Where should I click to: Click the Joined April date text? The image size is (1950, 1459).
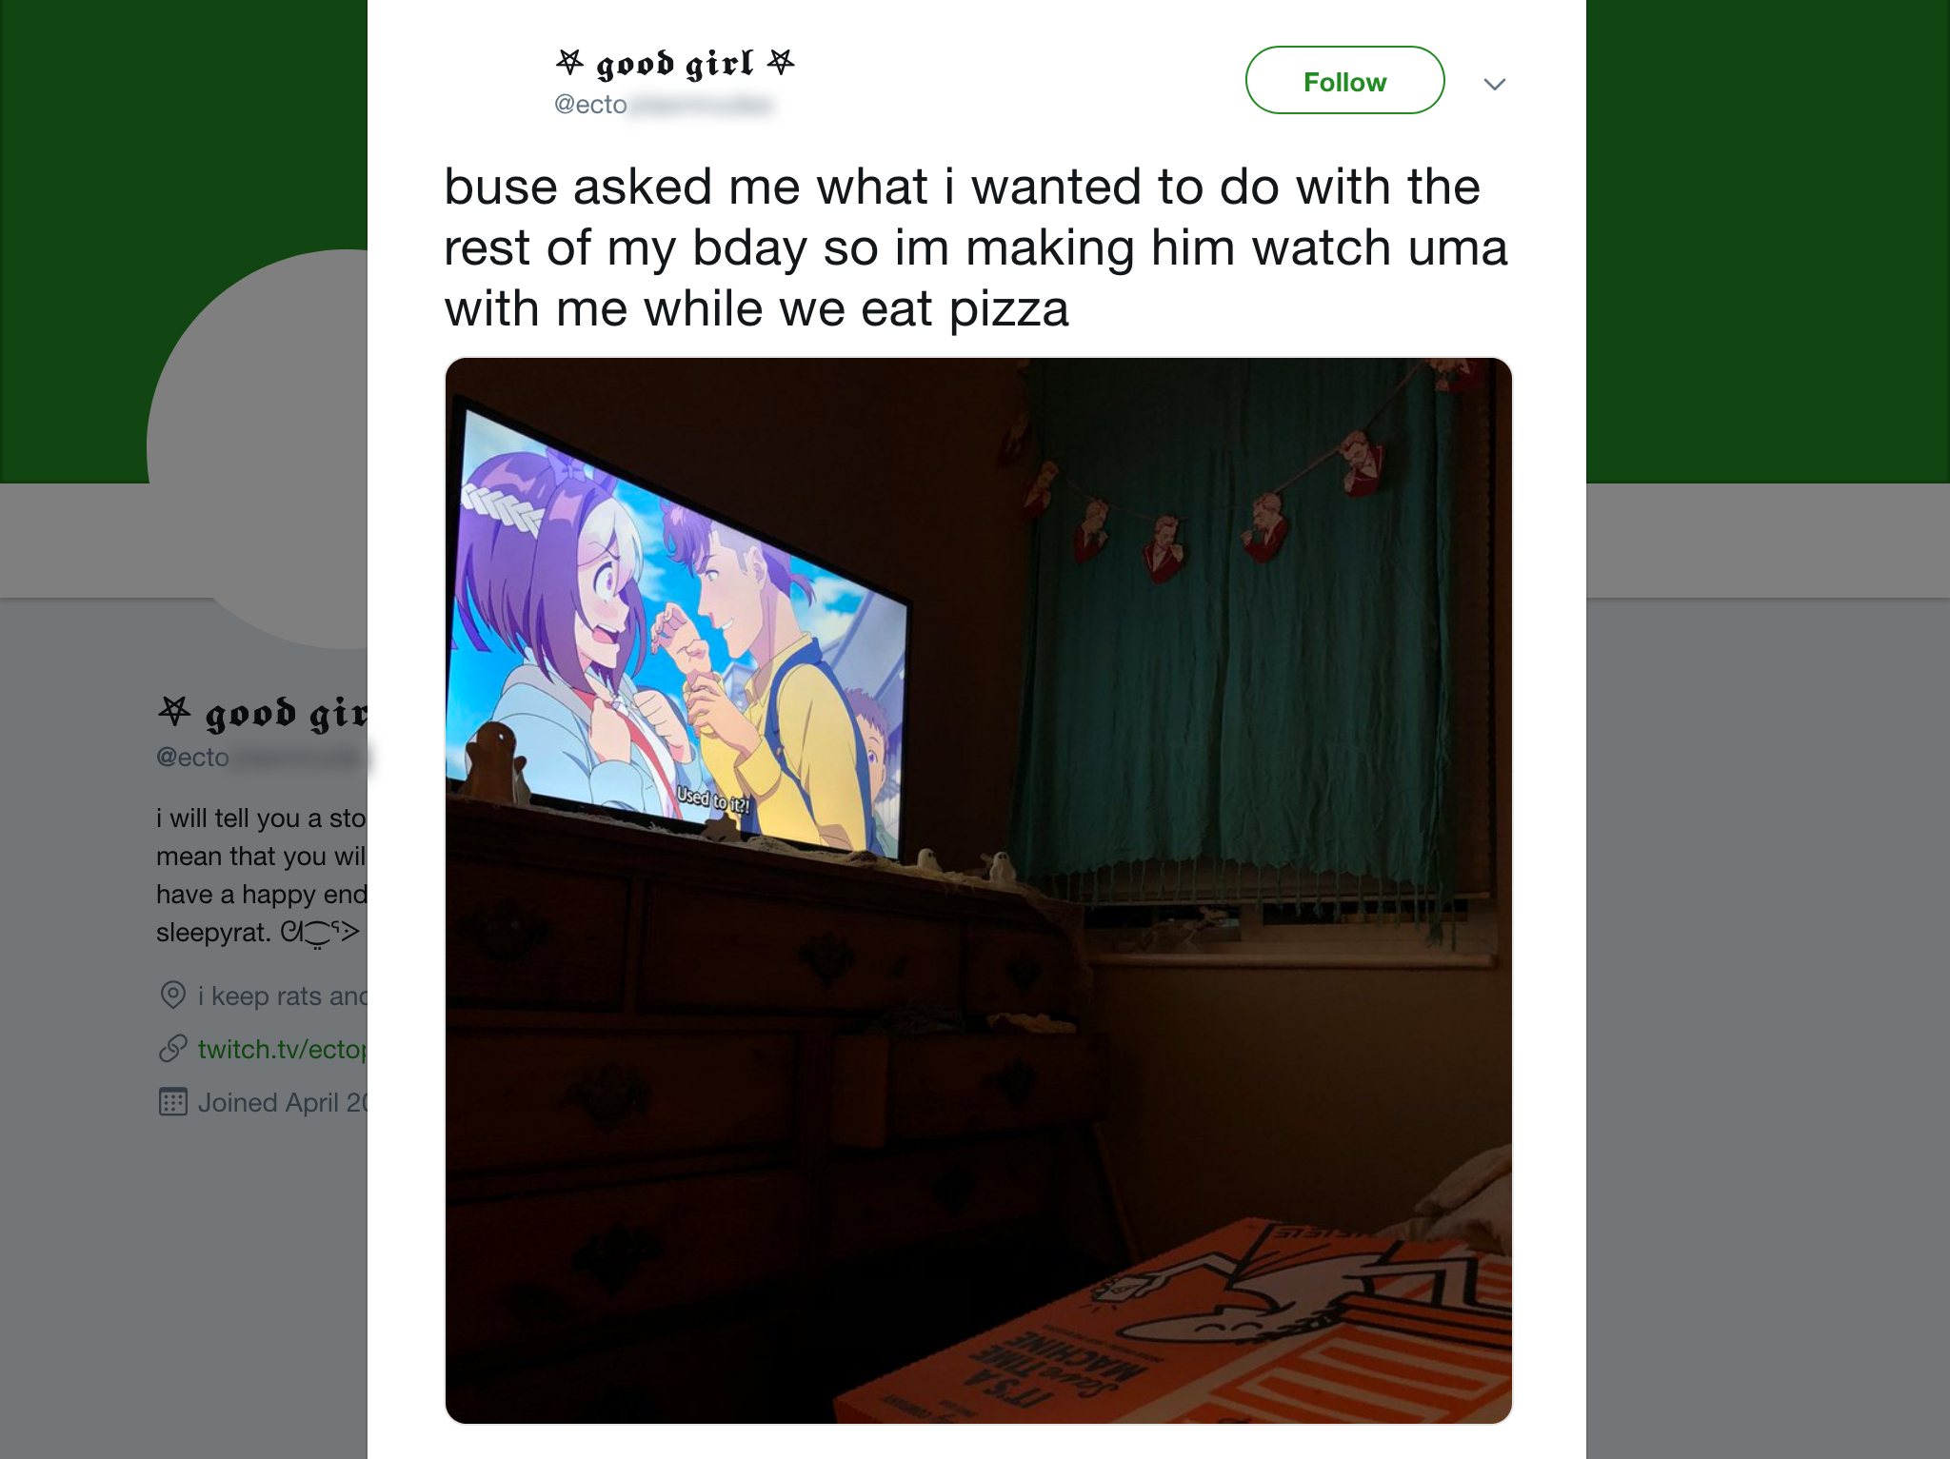point(282,1102)
